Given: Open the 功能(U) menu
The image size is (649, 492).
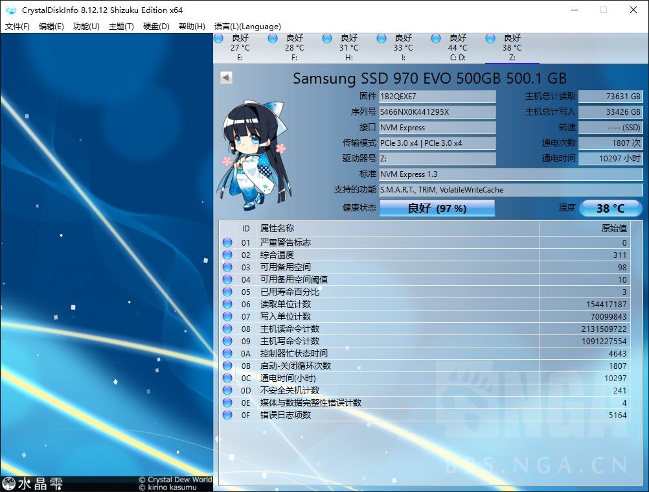Looking at the screenshot, I should [x=85, y=27].
